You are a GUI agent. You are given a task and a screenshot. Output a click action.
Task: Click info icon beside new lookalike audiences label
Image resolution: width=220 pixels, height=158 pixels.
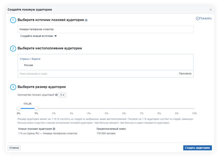pos(54,129)
